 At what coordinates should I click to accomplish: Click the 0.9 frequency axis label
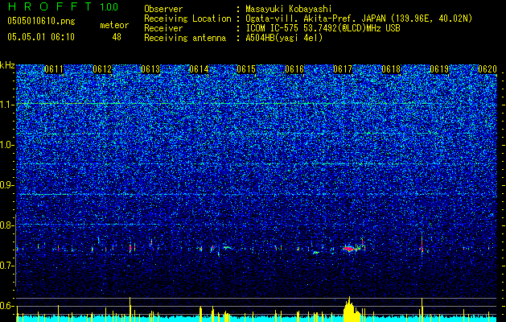7,185
